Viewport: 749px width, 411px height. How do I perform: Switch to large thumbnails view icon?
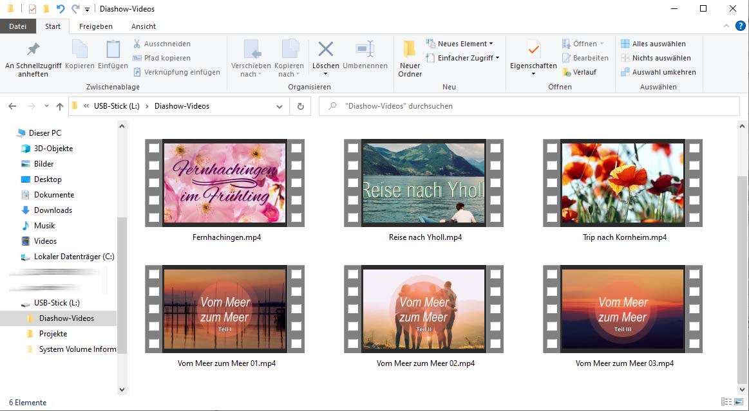(x=739, y=402)
